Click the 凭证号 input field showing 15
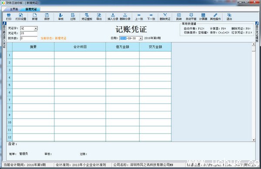This screenshot has width=261, height=169. click(x=29, y=33)
